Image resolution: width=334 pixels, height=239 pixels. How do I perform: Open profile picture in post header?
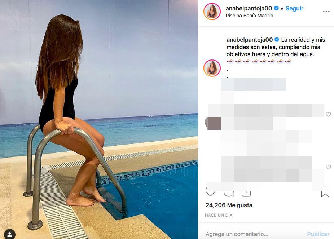point(212,12)
